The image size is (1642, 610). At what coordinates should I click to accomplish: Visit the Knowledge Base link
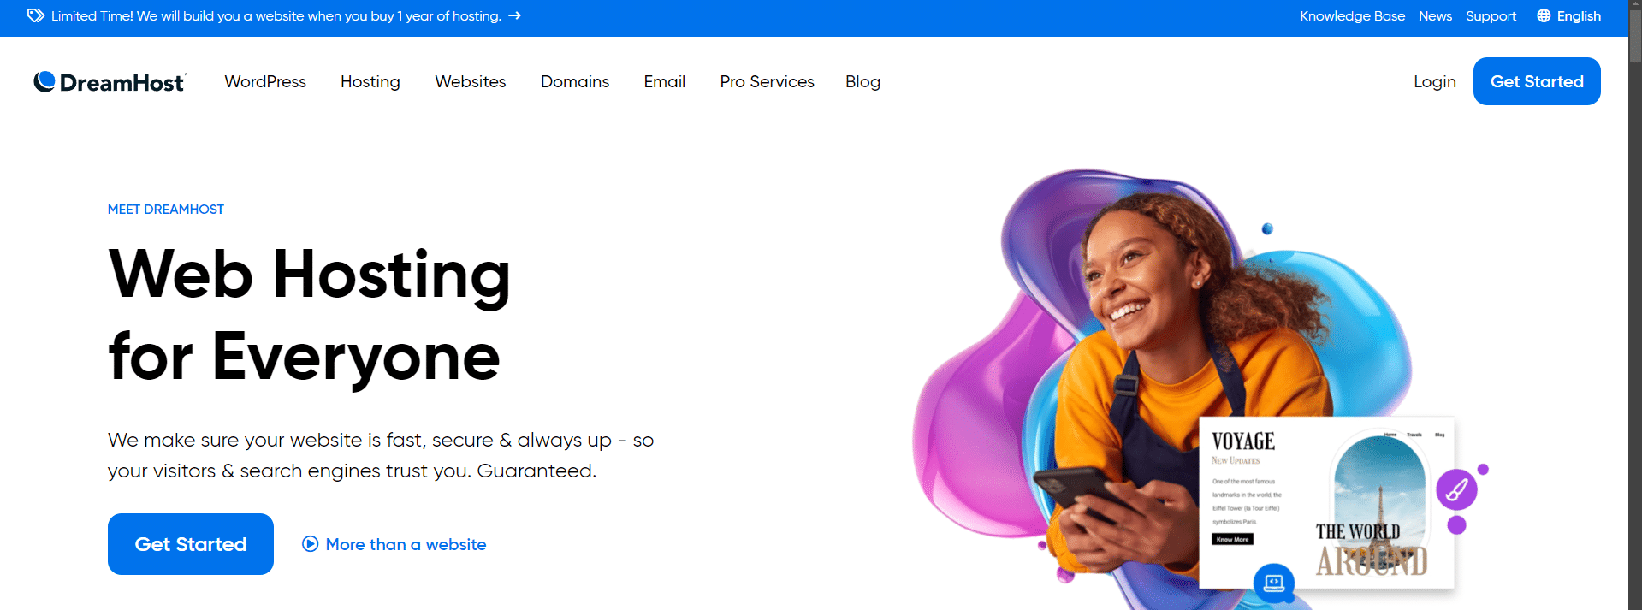point(1352,15)
